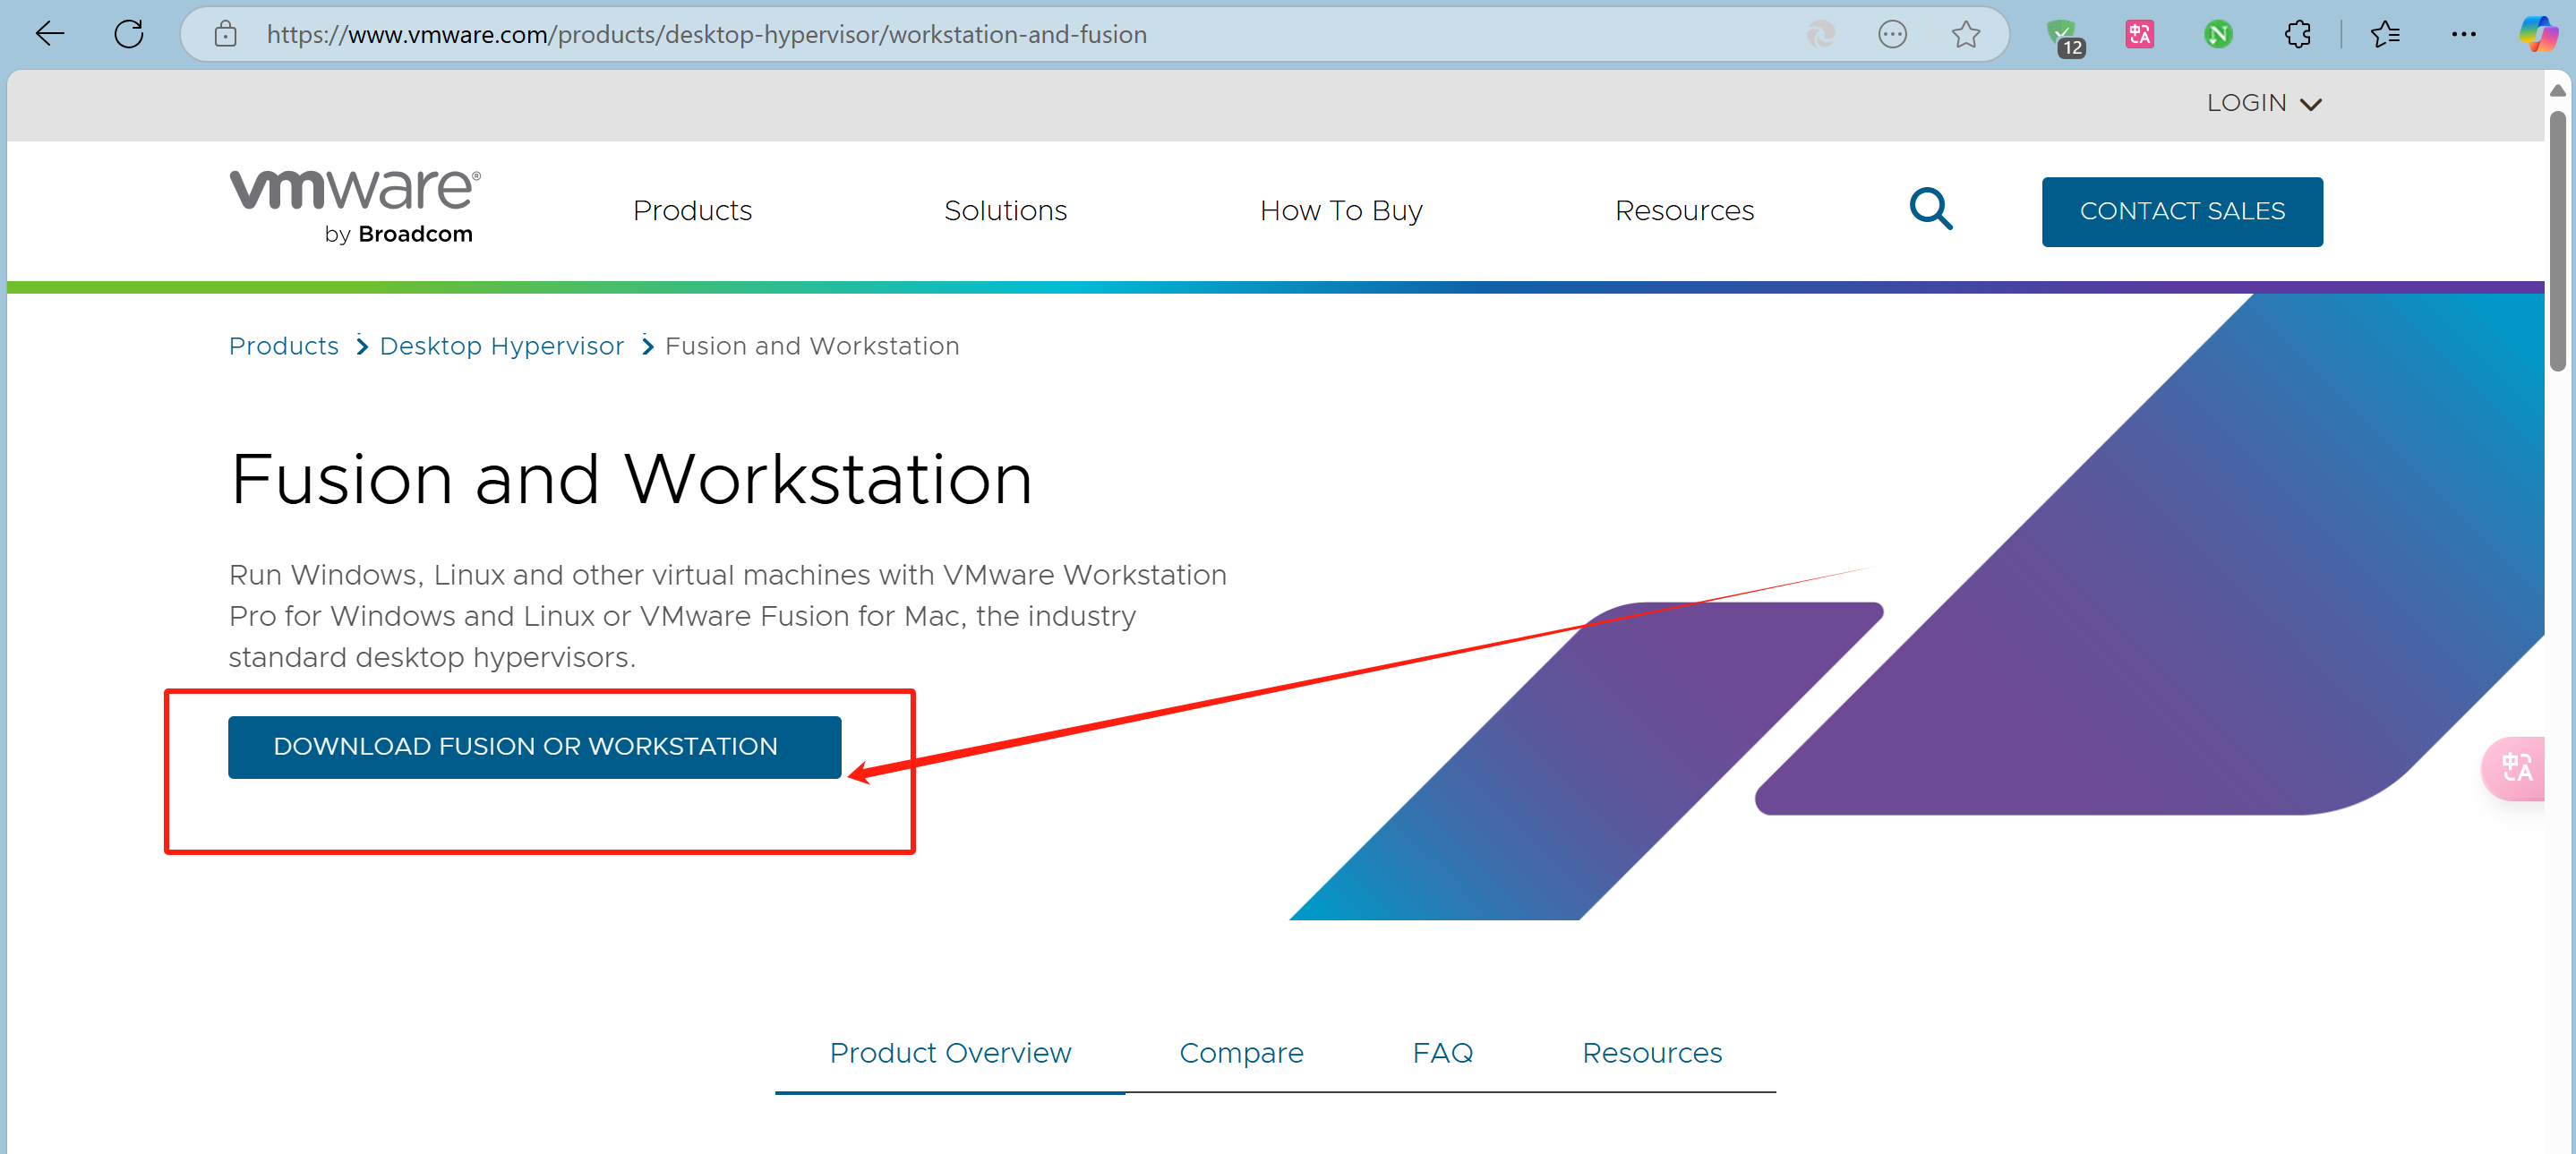Image resolution: width=2576 pixels, height=1154 pixels.
Task: Click the pink floating translate widget
Action: tap(2516, 768)
